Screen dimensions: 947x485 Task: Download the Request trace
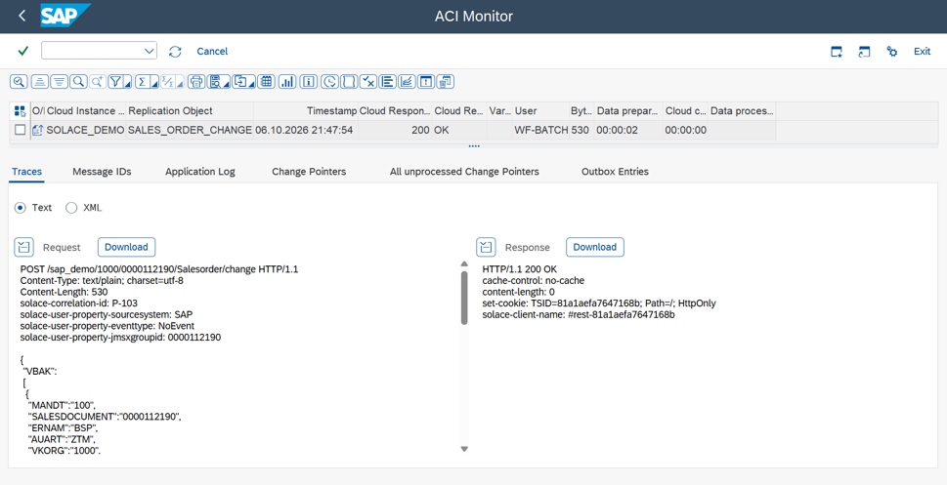coord(126,247)
